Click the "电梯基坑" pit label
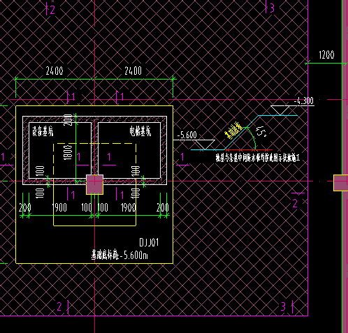Image resolution: width=348 pixels, height=333 pixels. 140,131
